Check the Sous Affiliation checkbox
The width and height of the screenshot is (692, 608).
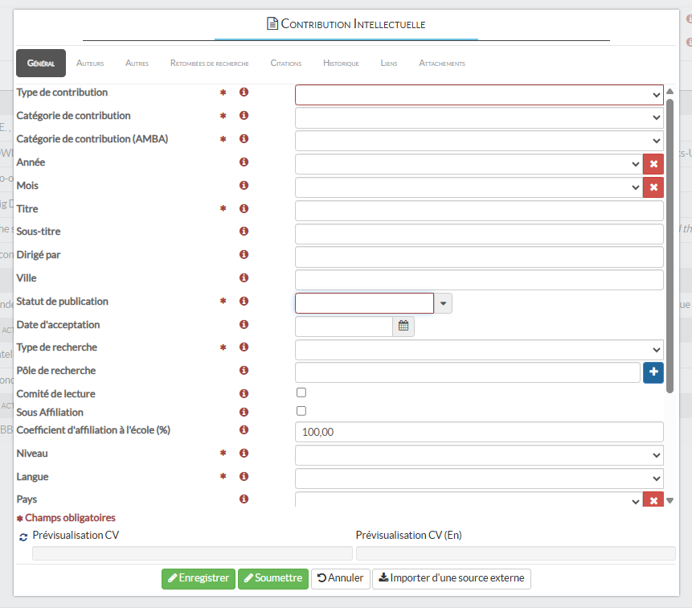coord(301,411)
